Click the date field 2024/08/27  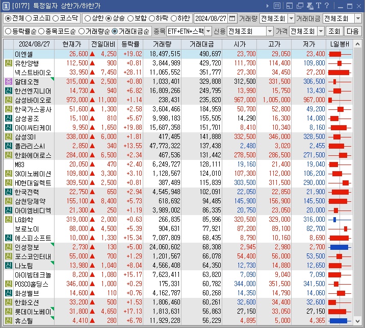click(211, 18)
